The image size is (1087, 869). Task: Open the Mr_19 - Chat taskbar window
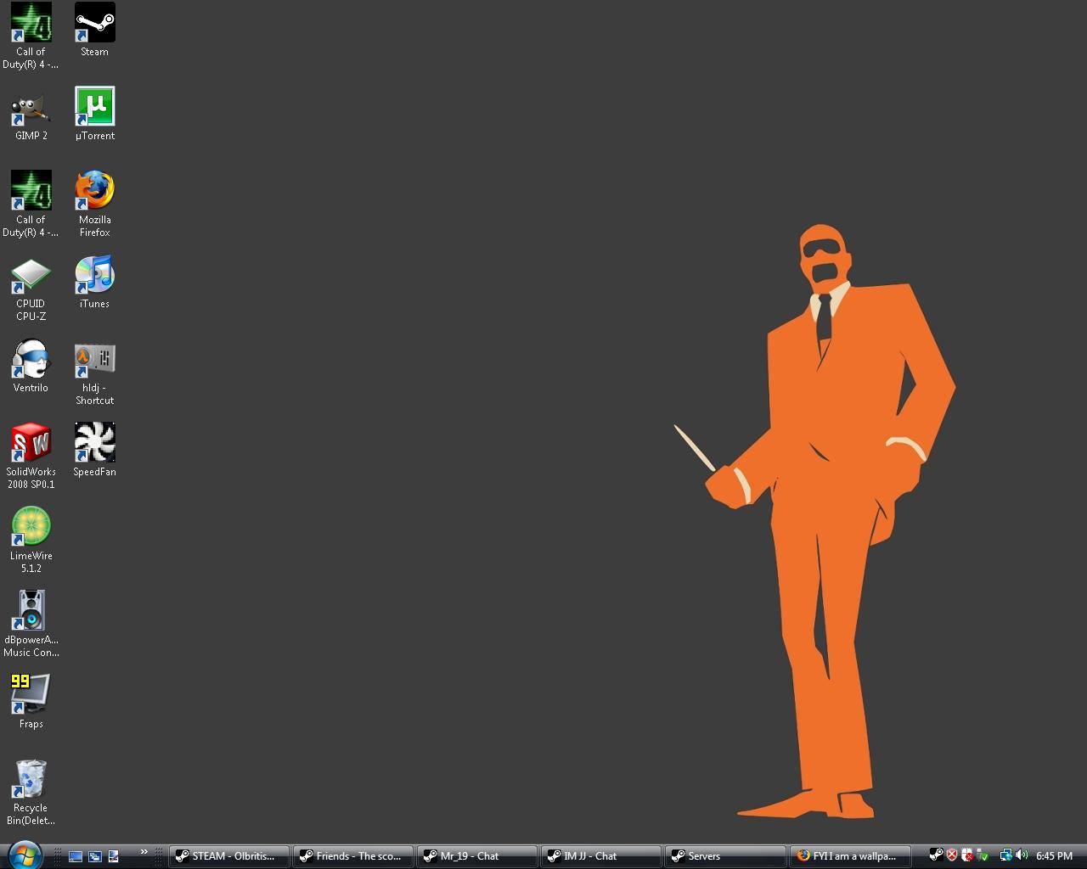pyautogui.click(x=477, y=856)
